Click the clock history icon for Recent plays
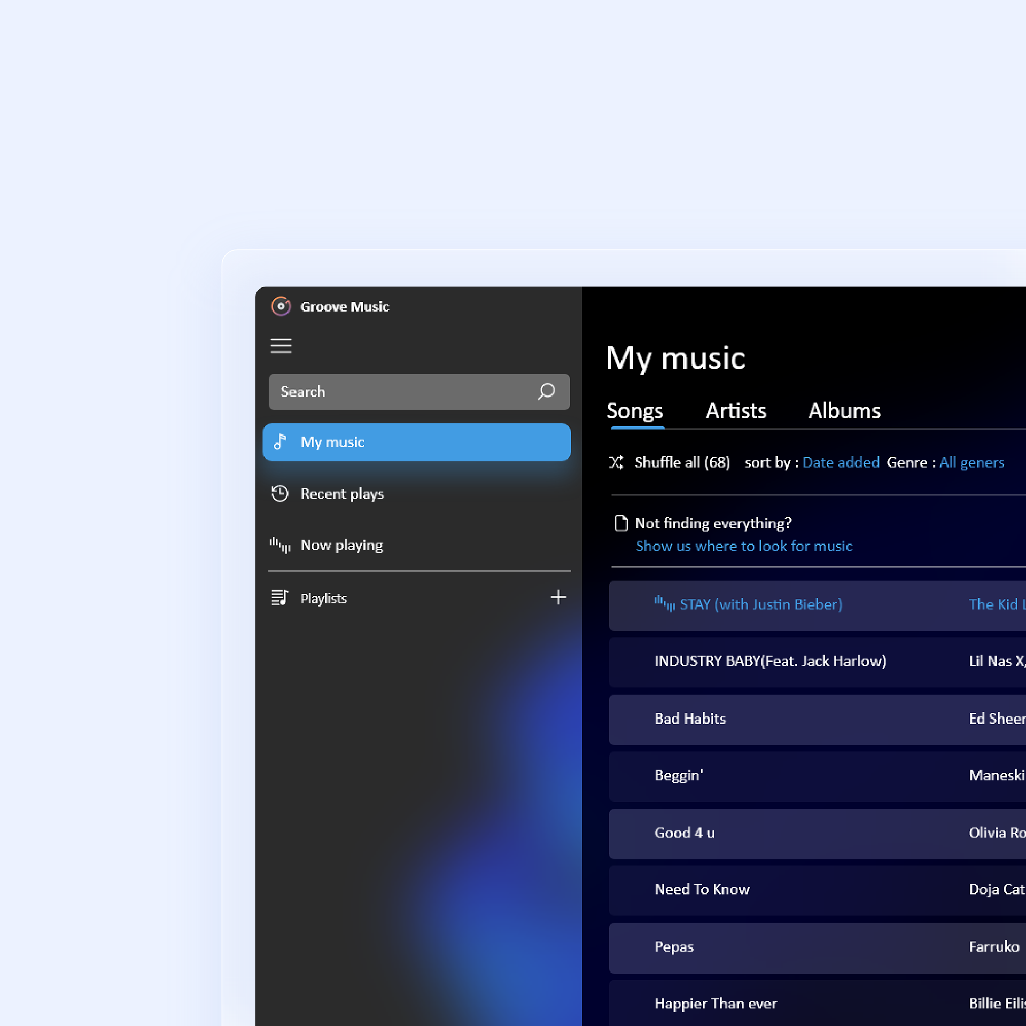This screenshot has width=1026, height=1026. (x=280, y=493)
